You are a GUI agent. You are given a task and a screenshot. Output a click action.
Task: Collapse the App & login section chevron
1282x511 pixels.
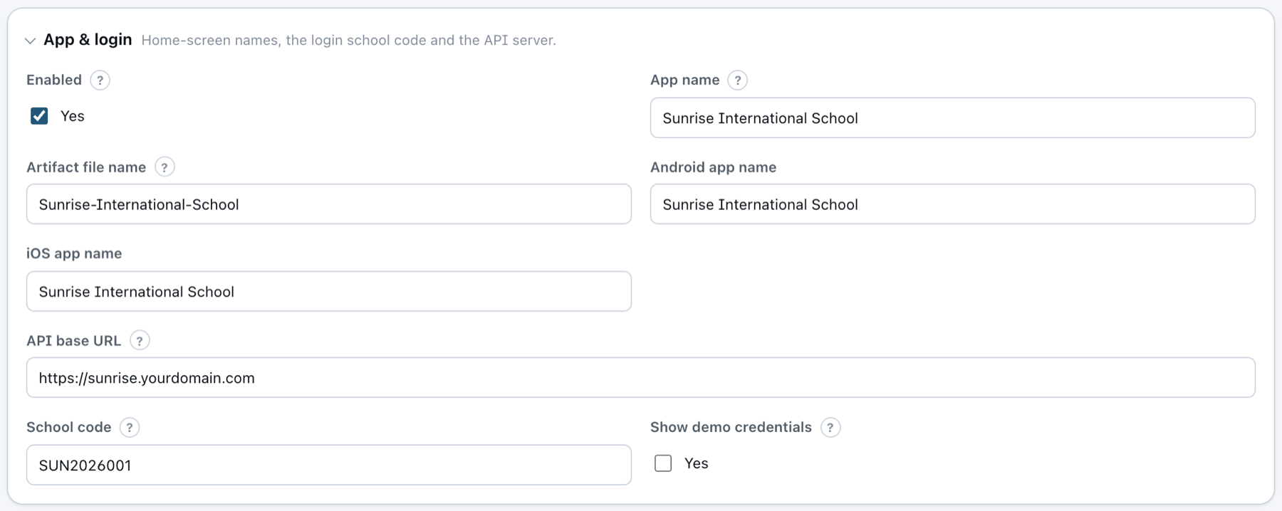(30, 41)
